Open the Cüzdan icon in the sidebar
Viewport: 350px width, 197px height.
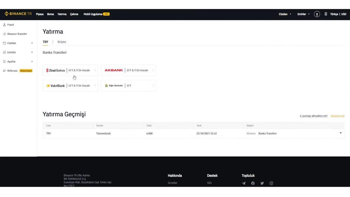[x=4, y=43]
